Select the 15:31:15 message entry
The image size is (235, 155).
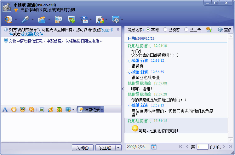tap(176, 125)
